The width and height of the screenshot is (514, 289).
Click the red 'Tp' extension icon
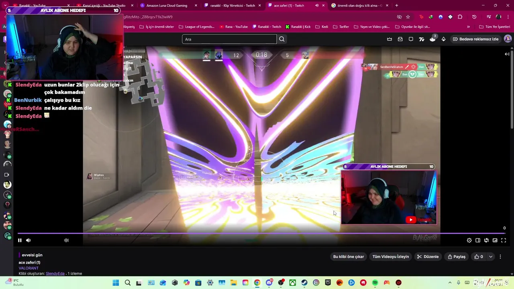[x=421, y=17]
